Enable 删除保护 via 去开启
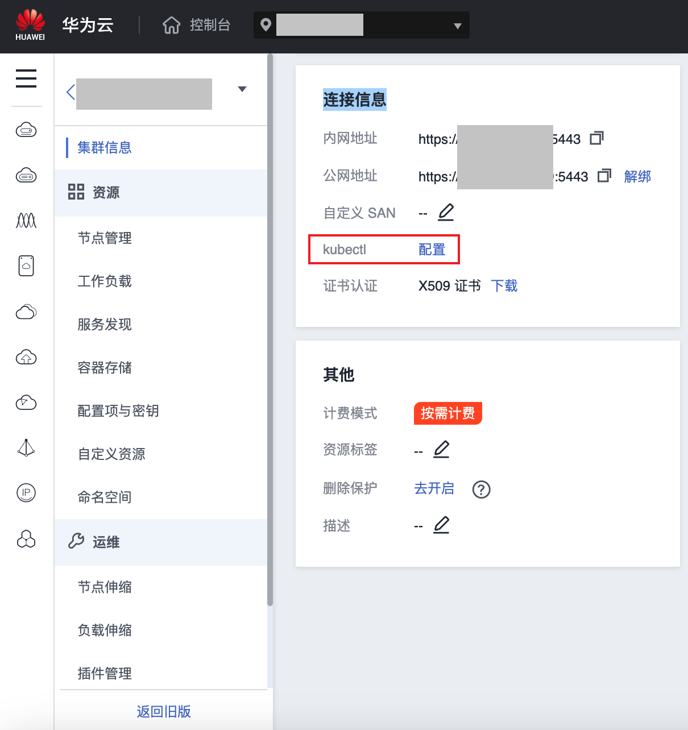Image resolution: width=688 pixels, height=730 pixels. pyautogui.click(x=434, y=488)
